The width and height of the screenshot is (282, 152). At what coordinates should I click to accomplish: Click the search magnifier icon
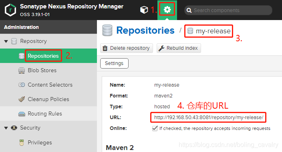click(x=189, y=10)
